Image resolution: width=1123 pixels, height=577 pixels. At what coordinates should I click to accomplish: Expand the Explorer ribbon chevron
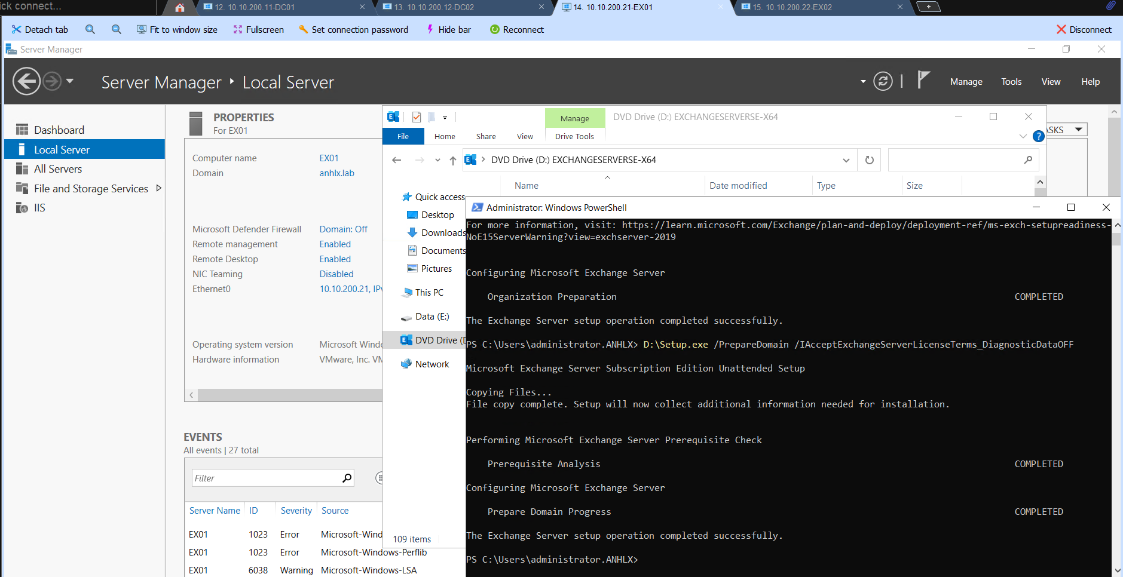point(1023,136)
